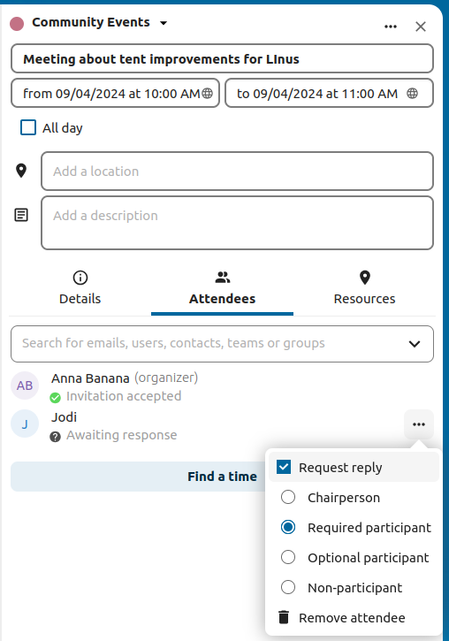The height and width of the screenshot is (641, 449).
Task: Switch to the Resources tab
Action: coord(364,288)
